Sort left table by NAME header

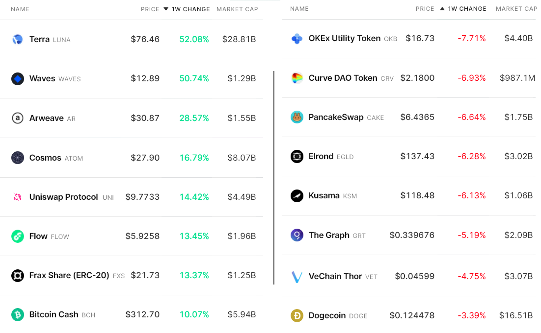coord(20,9)
